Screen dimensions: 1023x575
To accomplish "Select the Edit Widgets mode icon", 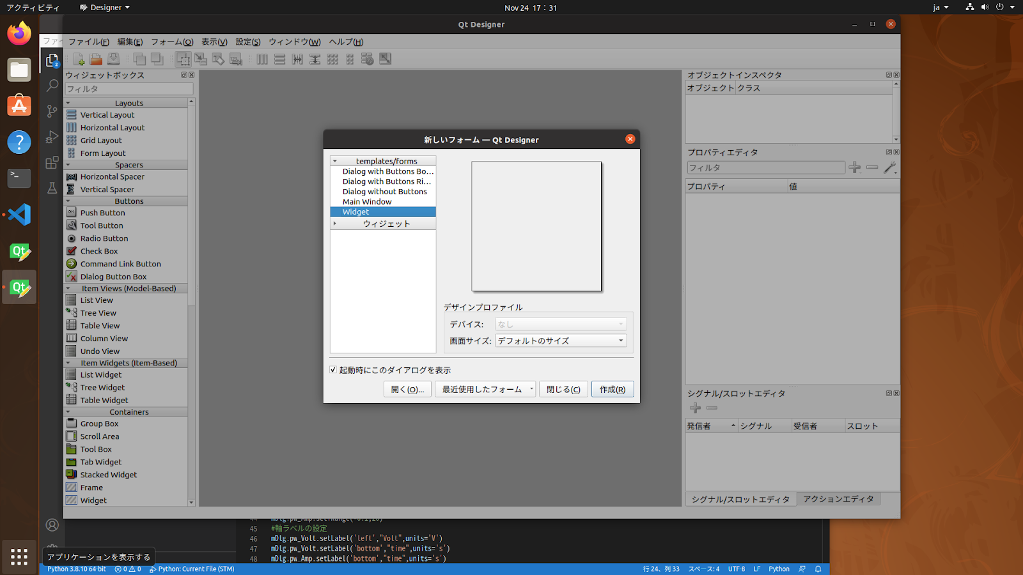I will 184,59.
